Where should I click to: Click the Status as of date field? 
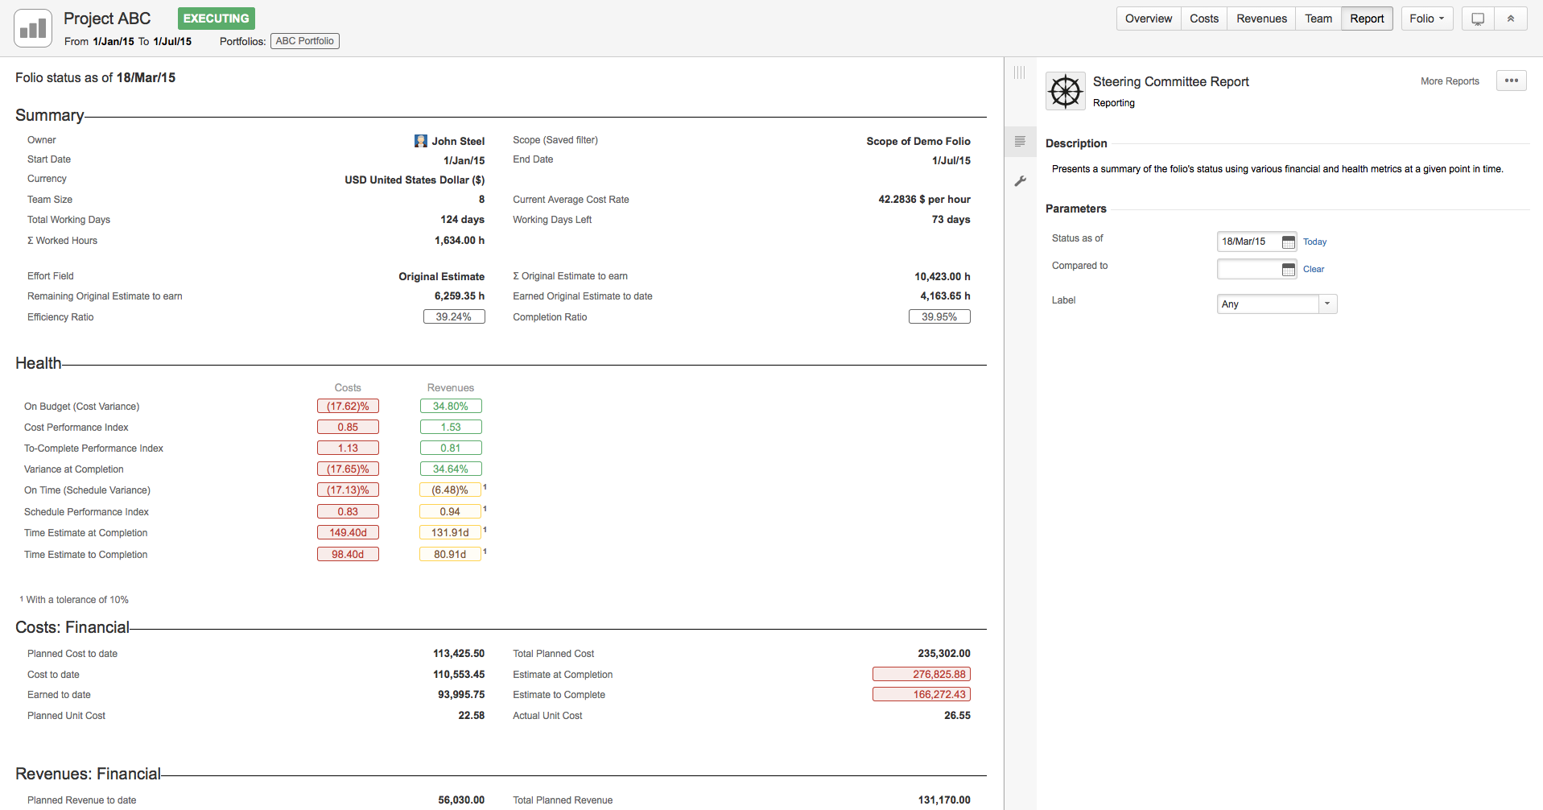pyautogui.click(x=1247, y=242)
